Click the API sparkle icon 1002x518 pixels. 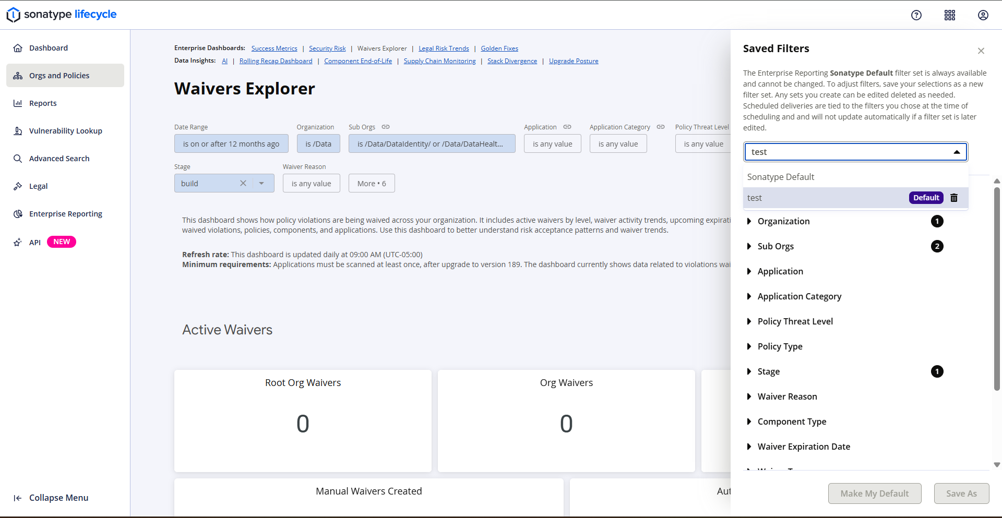tap(18, 242)
